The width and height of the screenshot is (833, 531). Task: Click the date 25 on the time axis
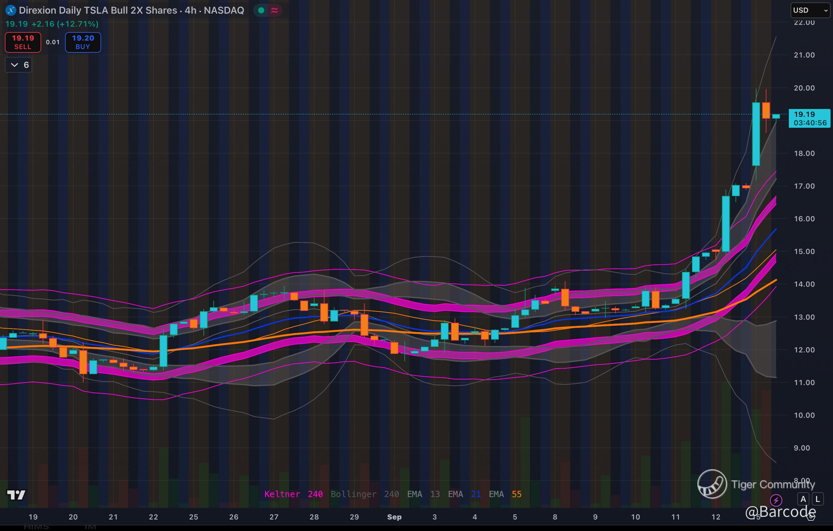193,517
